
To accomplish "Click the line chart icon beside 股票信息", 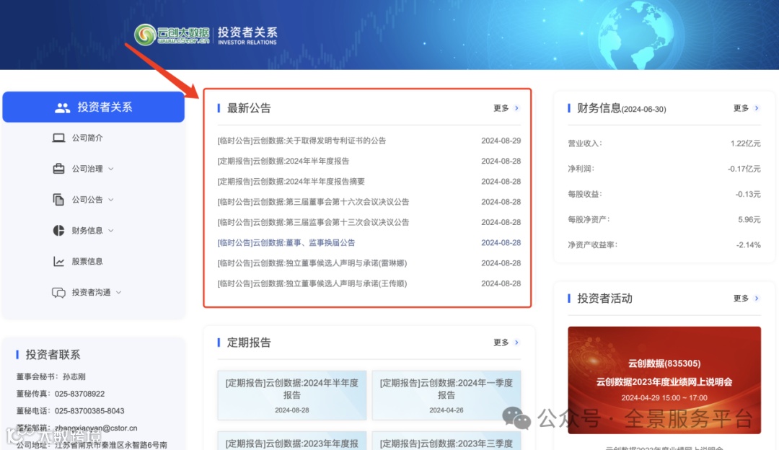I will (58, 261).
